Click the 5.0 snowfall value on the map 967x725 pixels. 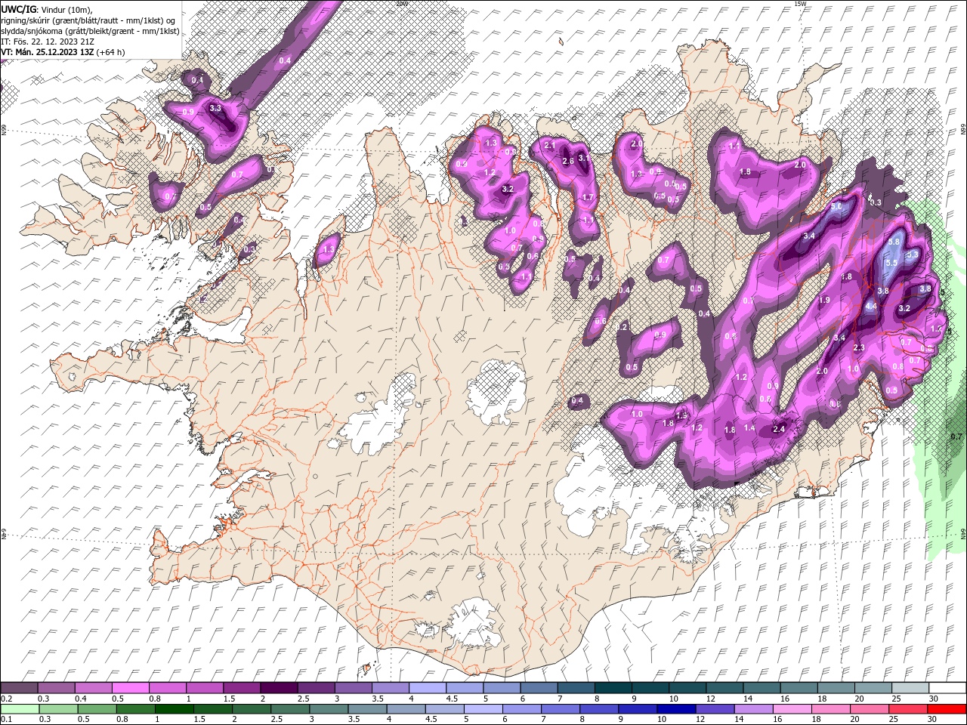tap(836, 206)
